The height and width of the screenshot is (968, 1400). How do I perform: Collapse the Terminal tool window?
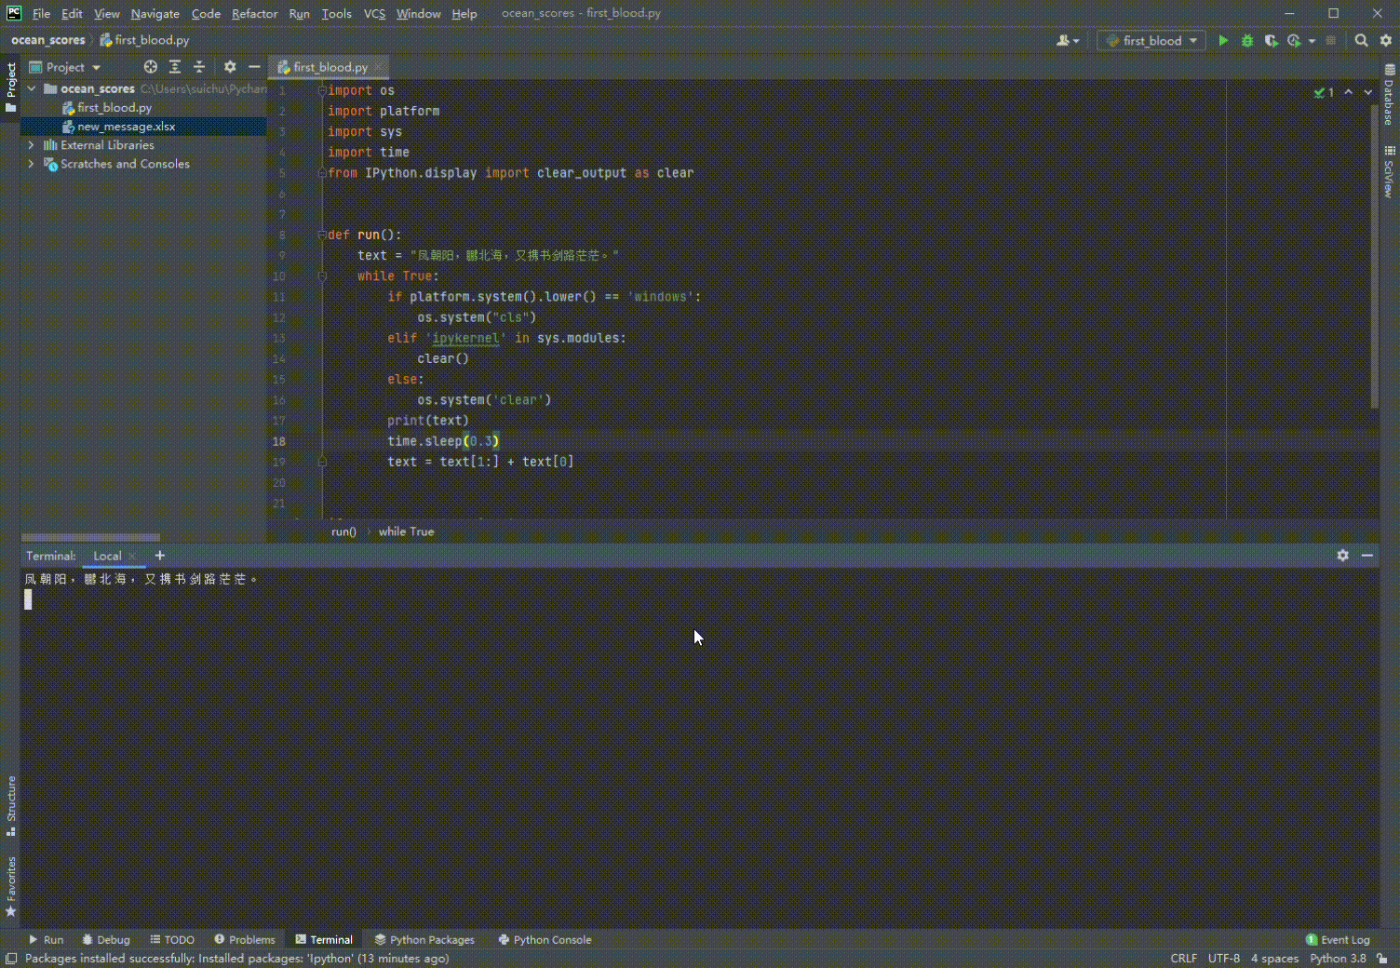point(1366,555)
